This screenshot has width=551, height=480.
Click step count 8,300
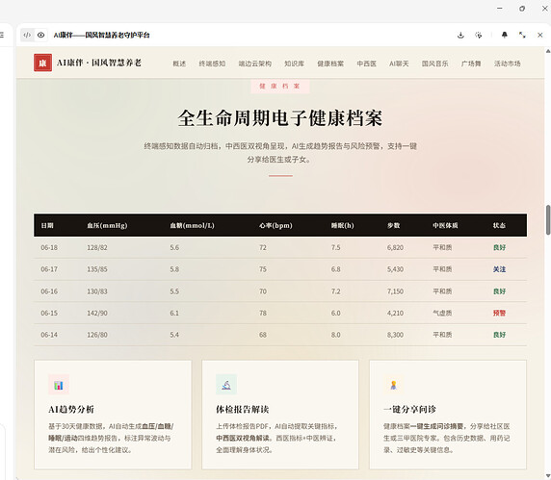tap(395, 335)
